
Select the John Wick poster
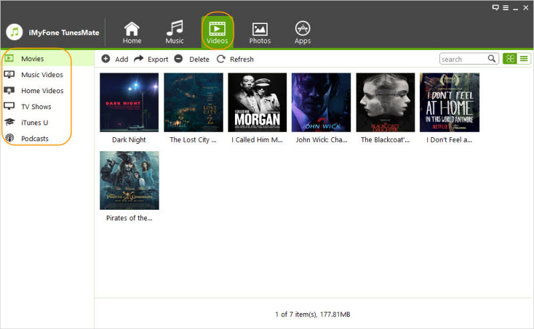tap(321, 103)
